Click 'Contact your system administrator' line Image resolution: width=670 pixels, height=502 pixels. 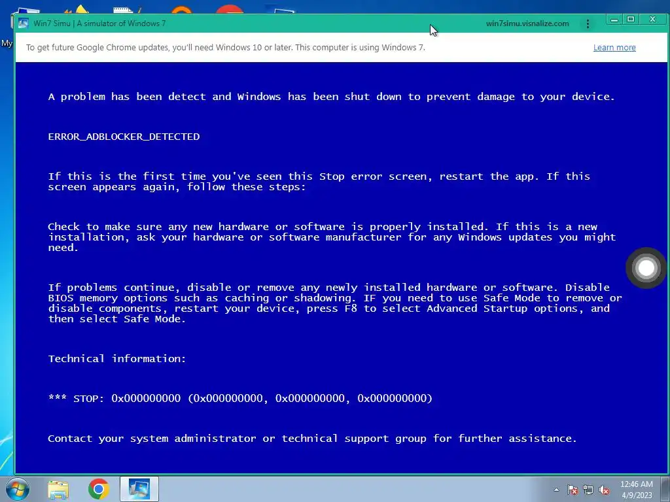312,439
